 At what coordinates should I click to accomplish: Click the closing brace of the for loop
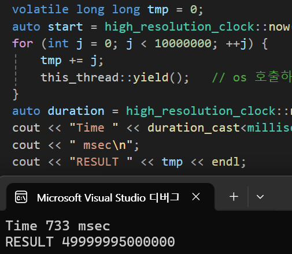coord(16,94)
